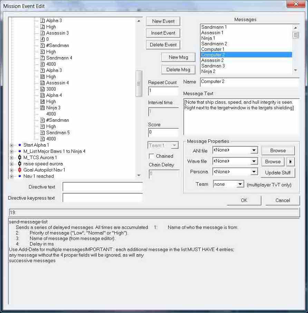Image resolution: width=308 pixels, height=313 pixels.
Task: Click the Update Stuff button
Action: pos(278,173)
